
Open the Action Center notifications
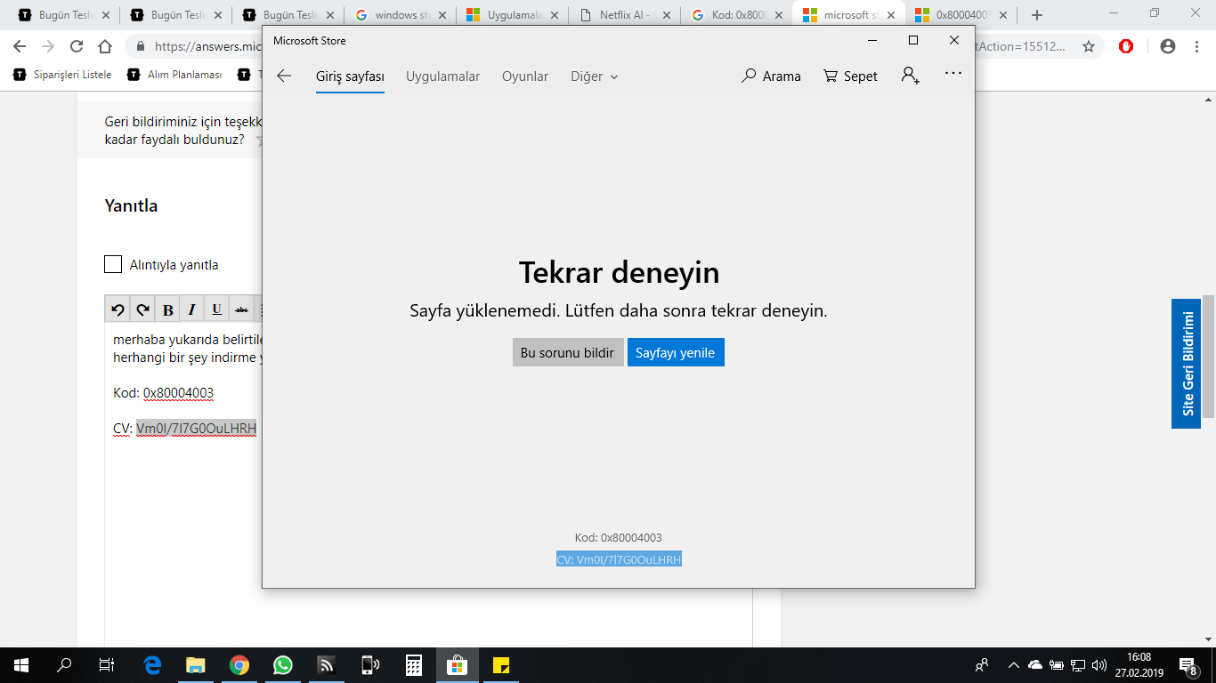point(1188,665)
